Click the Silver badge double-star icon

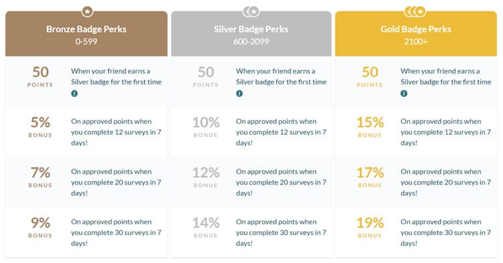(x=251, y=12)
